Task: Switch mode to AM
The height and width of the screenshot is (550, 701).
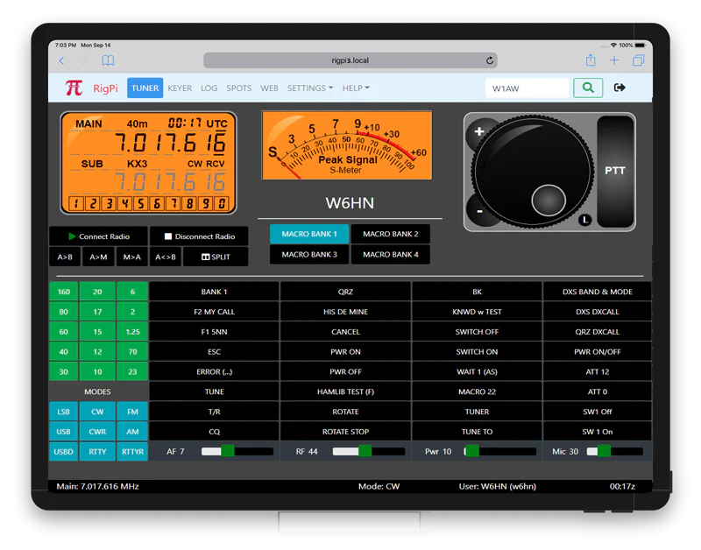Action: 132,432
